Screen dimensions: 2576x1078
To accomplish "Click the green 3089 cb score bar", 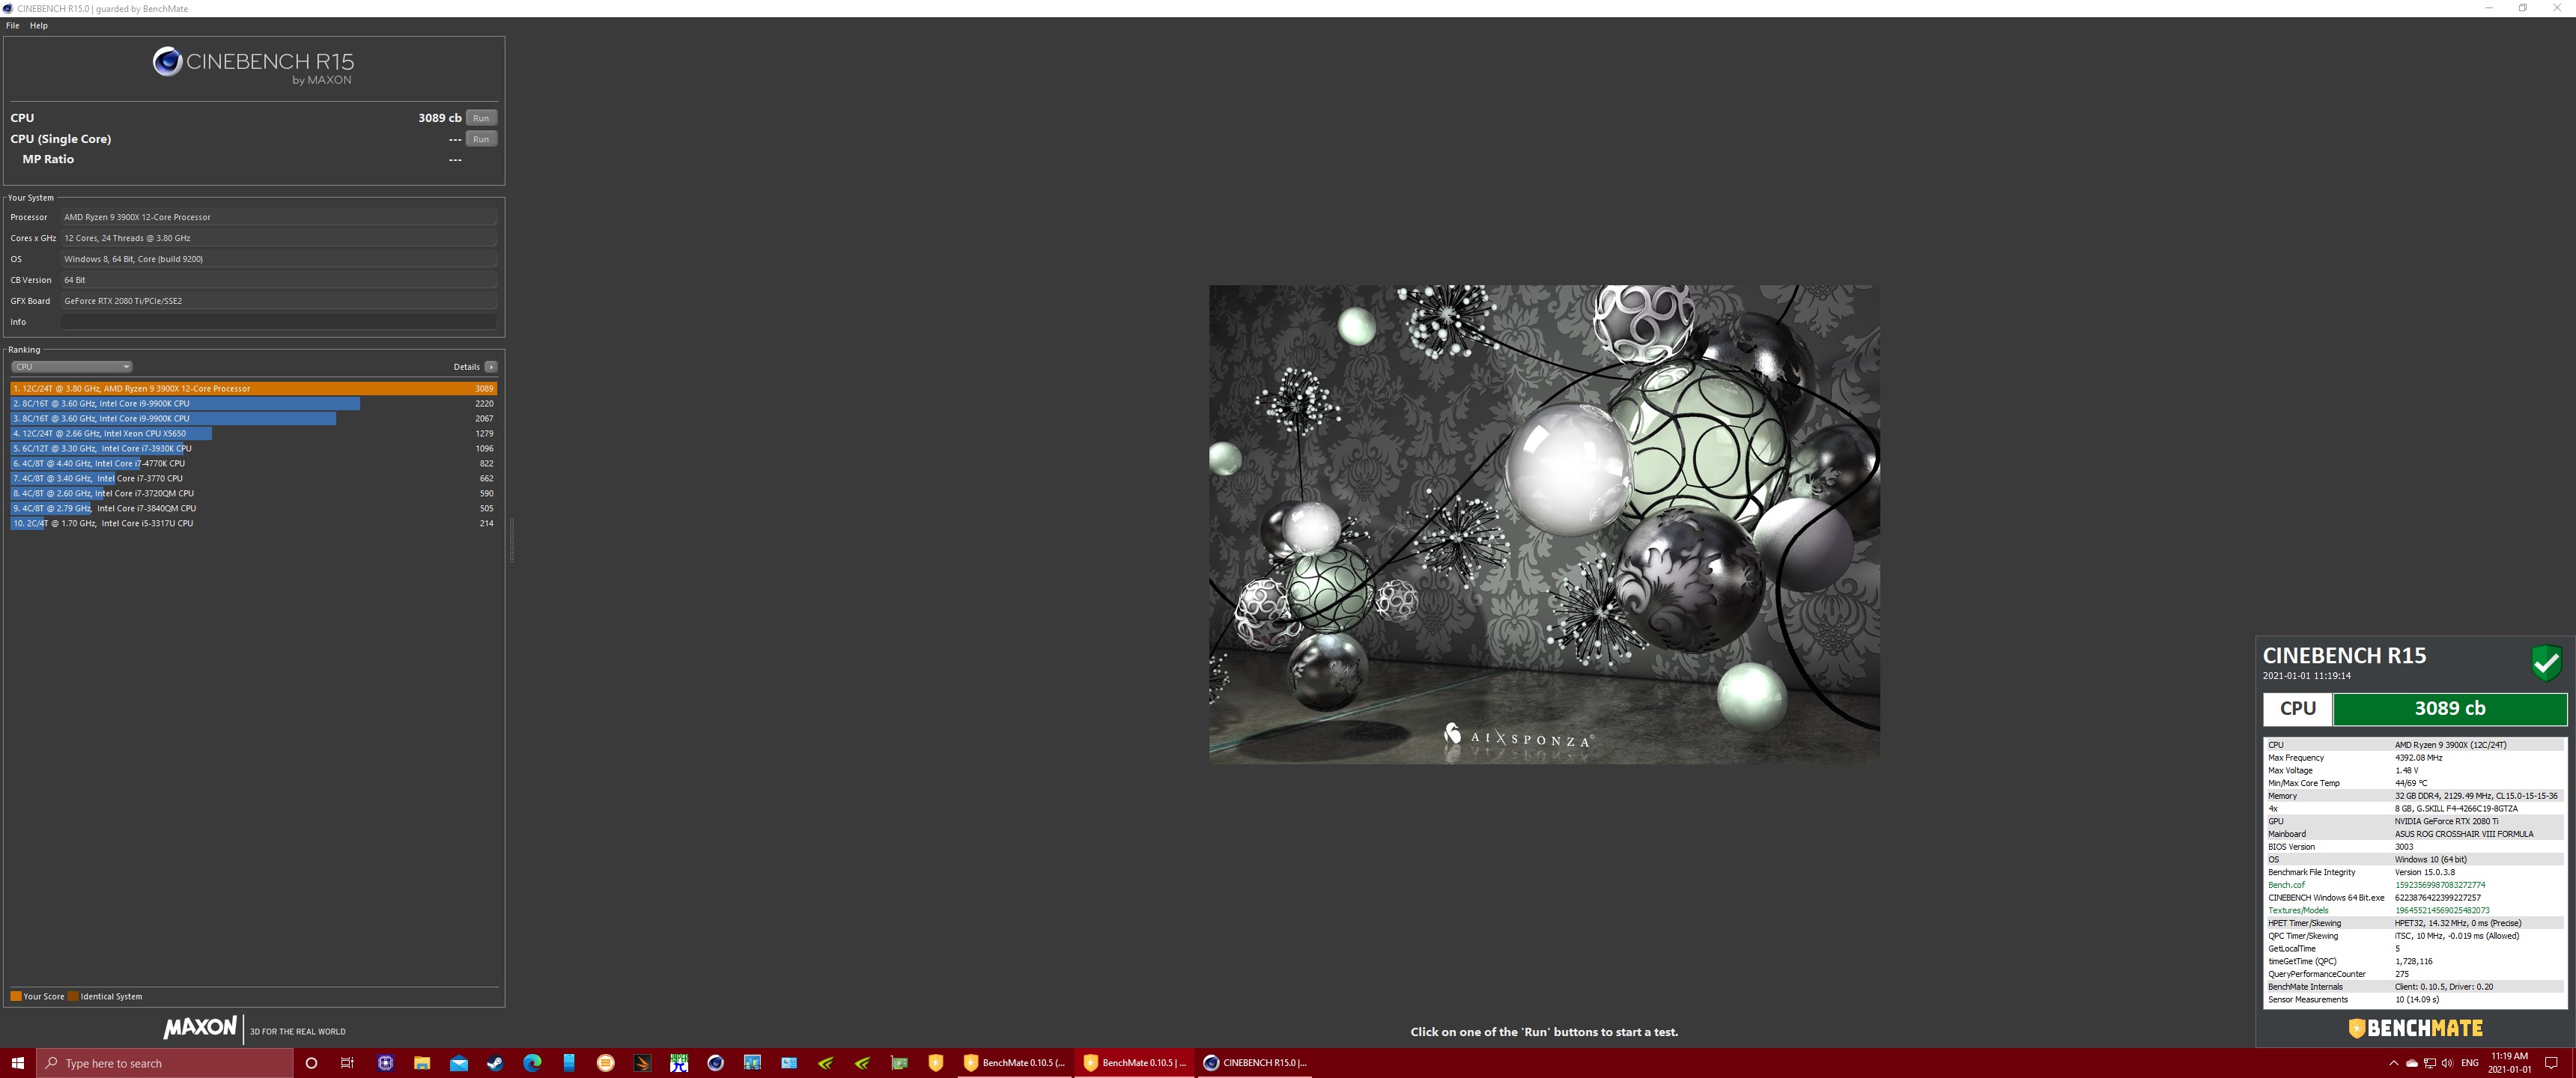I will coord(2449,708).
